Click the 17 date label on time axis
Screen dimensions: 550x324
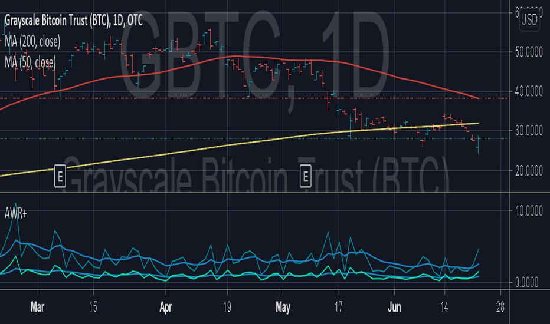coord(338,307)
